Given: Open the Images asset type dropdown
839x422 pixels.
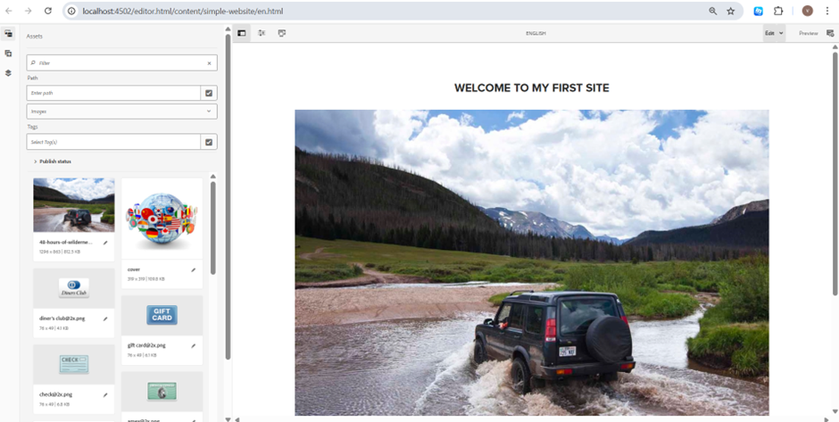Looking at the screenshot, I should 122,112.
